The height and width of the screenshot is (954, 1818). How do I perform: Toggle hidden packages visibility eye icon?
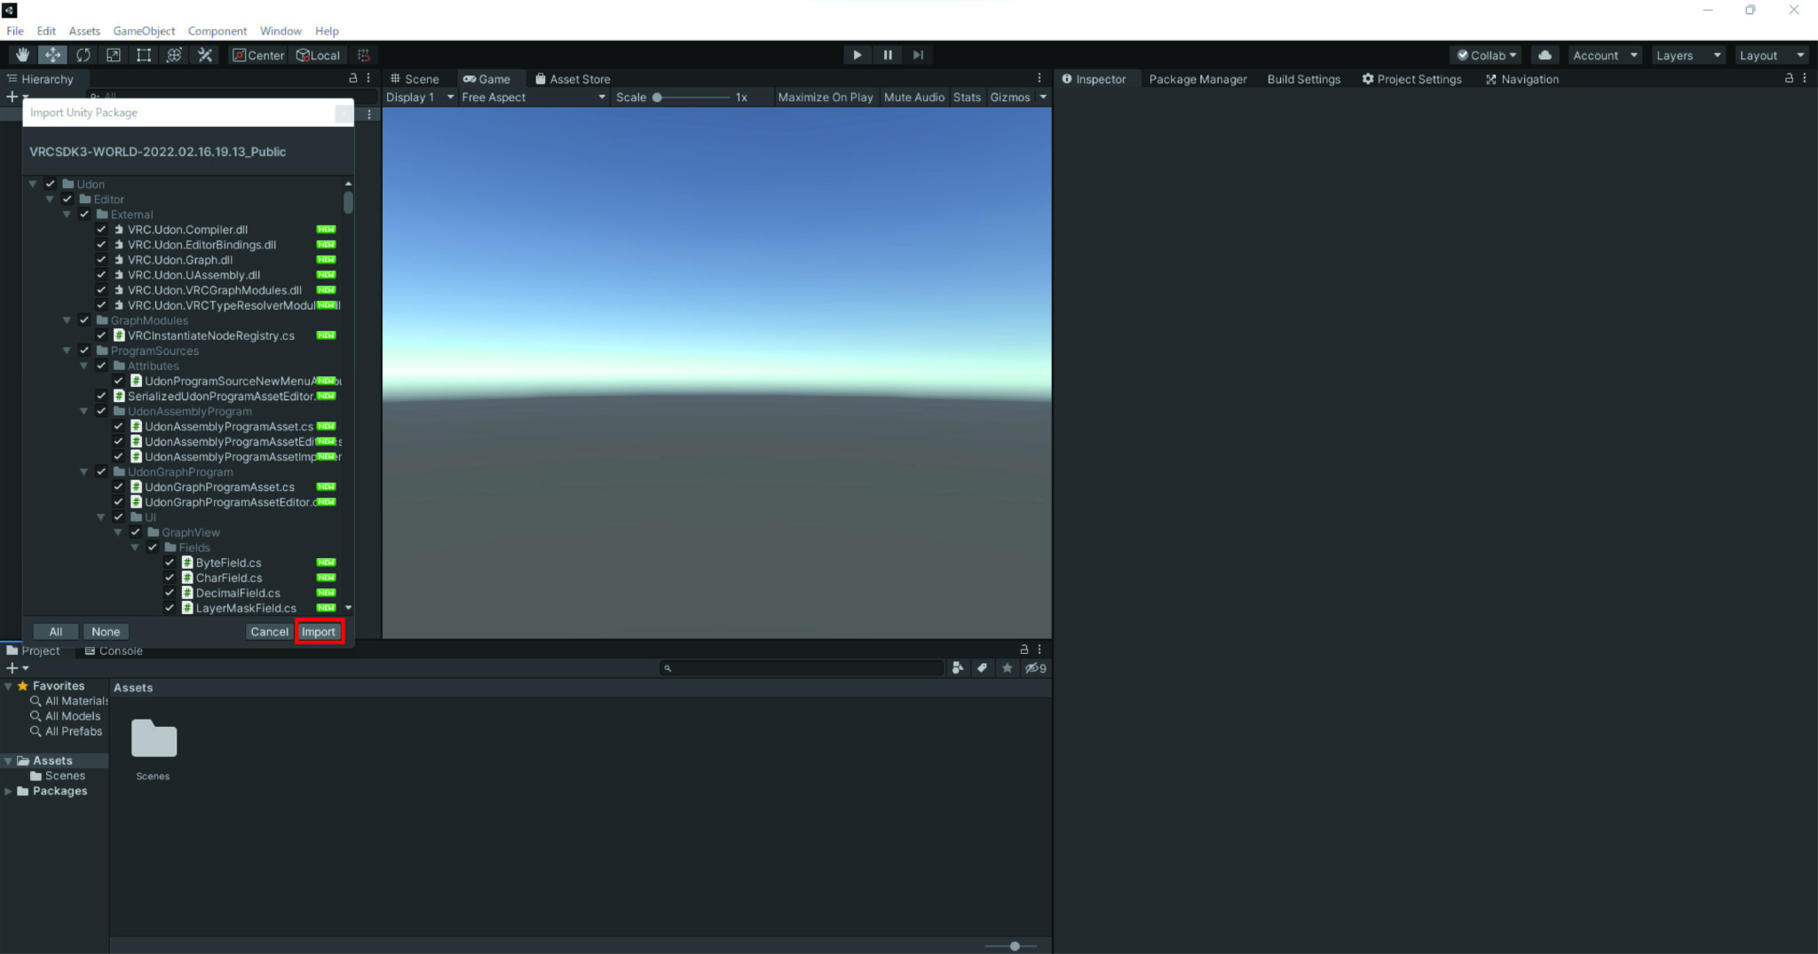(x=1033, y=667)
